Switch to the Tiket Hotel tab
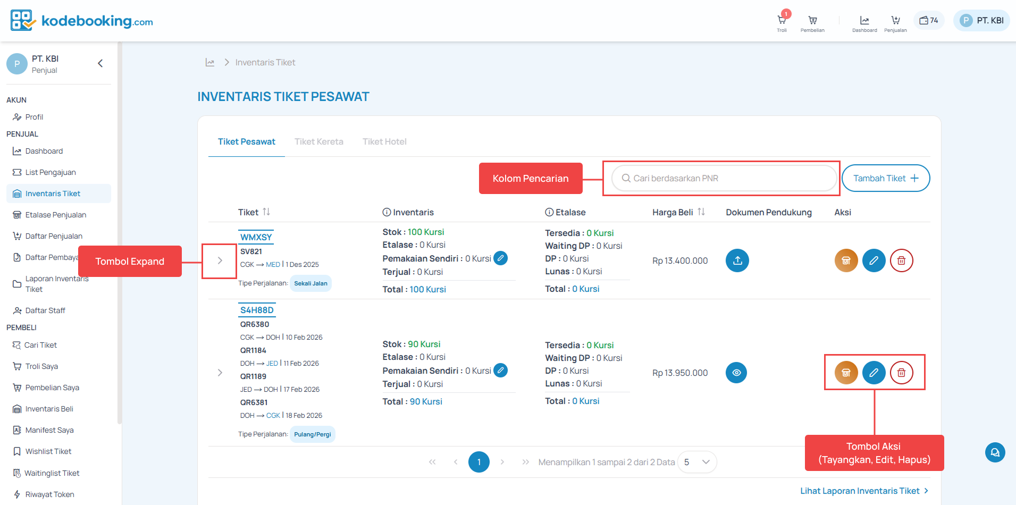Image resolution: width=1016 pixels, height=505 pixels. pyautogui.click(x=384, y=141)
